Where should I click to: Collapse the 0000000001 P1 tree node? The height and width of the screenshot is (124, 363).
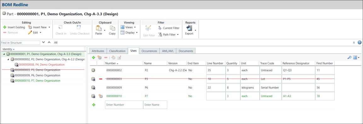[4, 54]
